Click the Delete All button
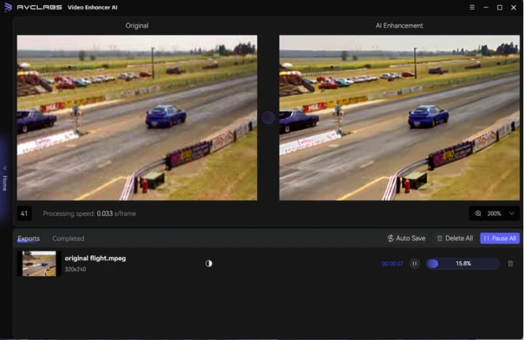This screenshot has height=340, width=524. (x=454, y=238)
